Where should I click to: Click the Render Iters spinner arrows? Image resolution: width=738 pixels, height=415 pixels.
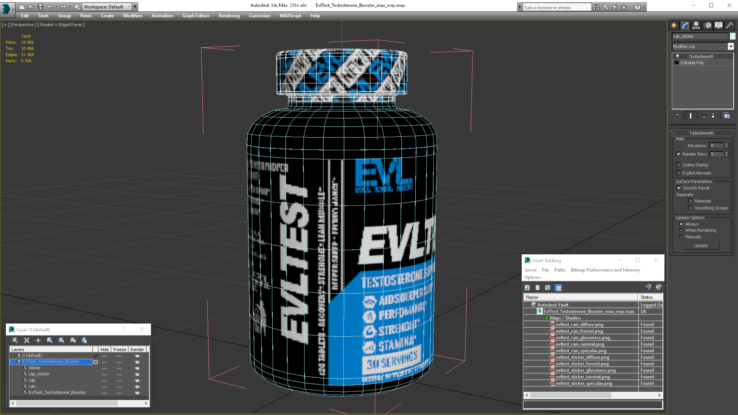726,154
